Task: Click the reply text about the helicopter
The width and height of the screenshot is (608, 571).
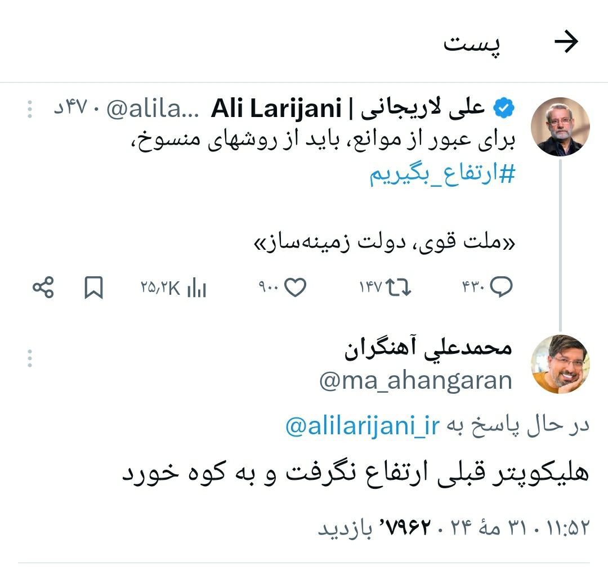Action: pos(355,473)
